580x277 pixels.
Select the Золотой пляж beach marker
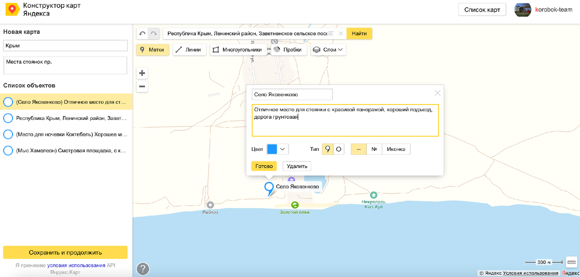[295, 205]
